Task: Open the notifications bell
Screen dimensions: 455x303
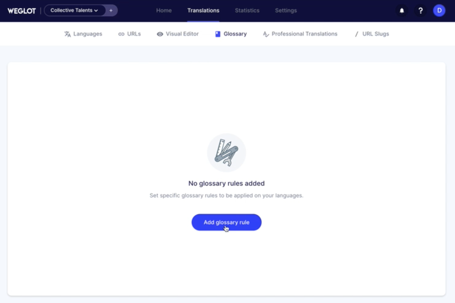Action: pyautogui.click(x=402, y=11)
